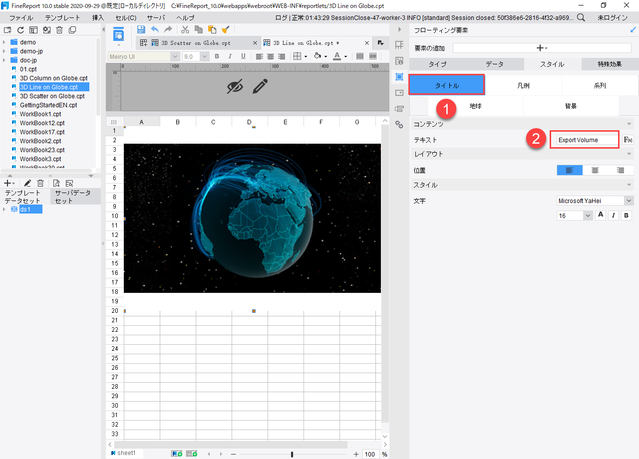Click the preview template icon
The width and height of the screenshot is (639, 459).
[119, 35]
